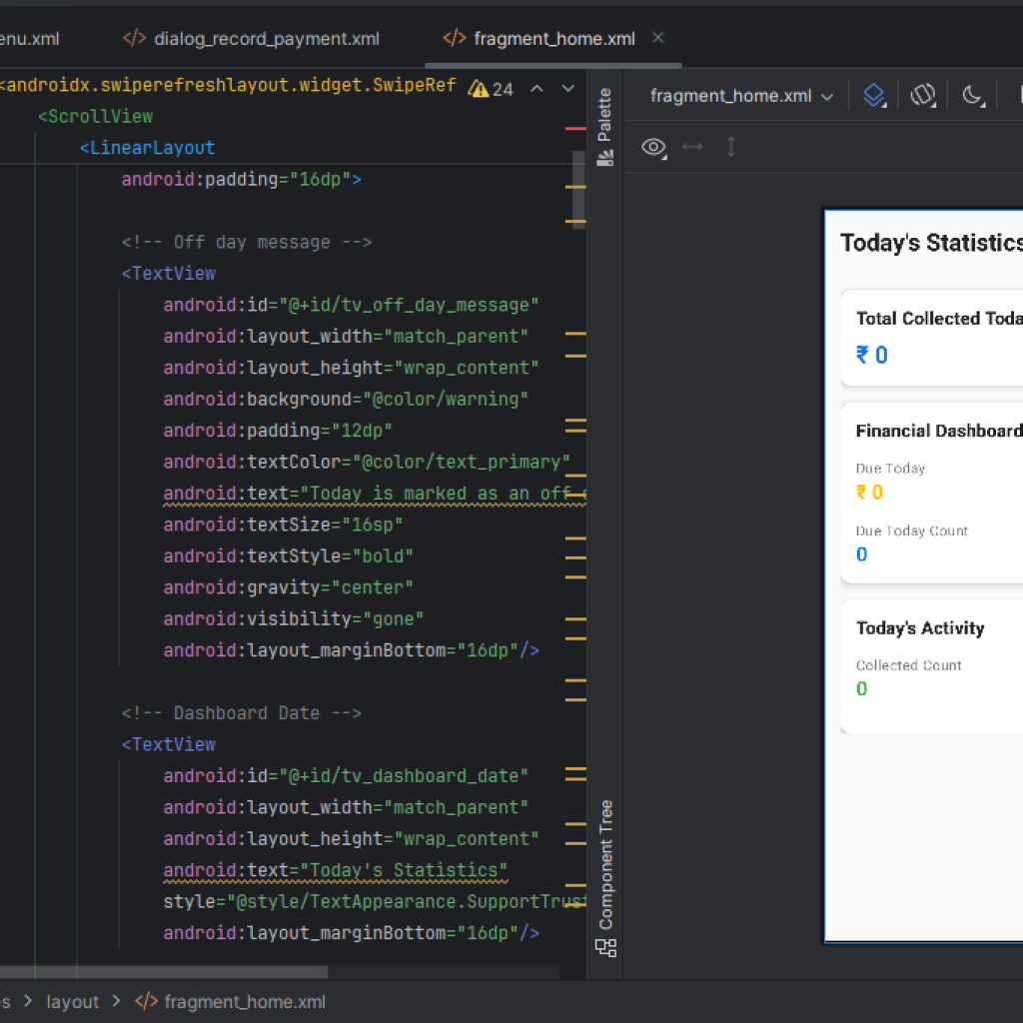Click the "Today's Statistics" text attribute in code
Viewport: 1023px width, 1023px height.
click(x=336, y=870)
